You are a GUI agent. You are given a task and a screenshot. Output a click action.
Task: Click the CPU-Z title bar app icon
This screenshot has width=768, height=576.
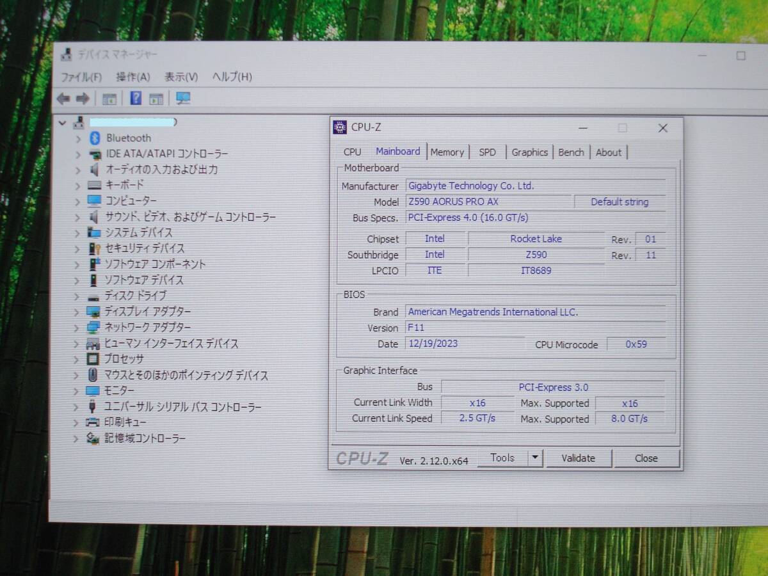[340, 127]
